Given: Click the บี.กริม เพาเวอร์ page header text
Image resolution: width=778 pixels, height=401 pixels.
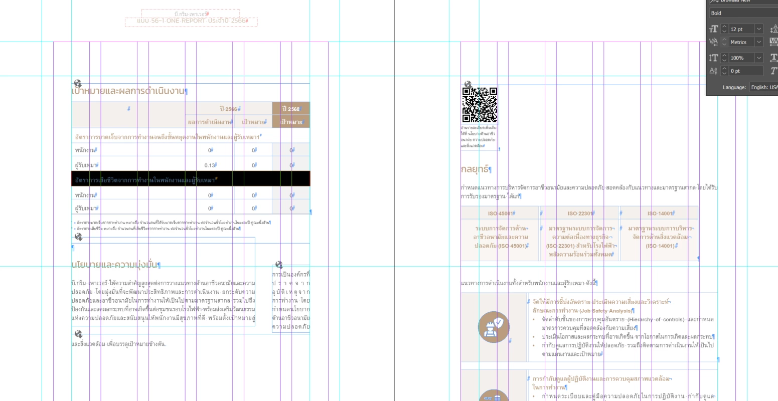Looking at the screenshot, I should [191, 14].
